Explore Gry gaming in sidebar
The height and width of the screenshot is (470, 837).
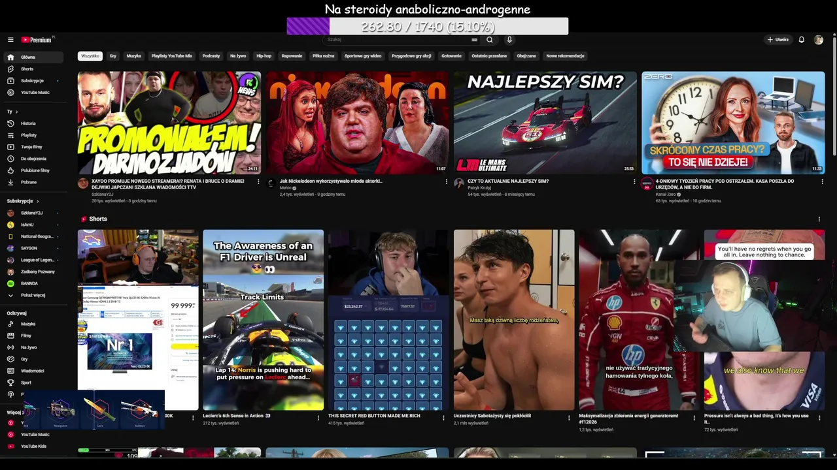[x=35, y=359]
